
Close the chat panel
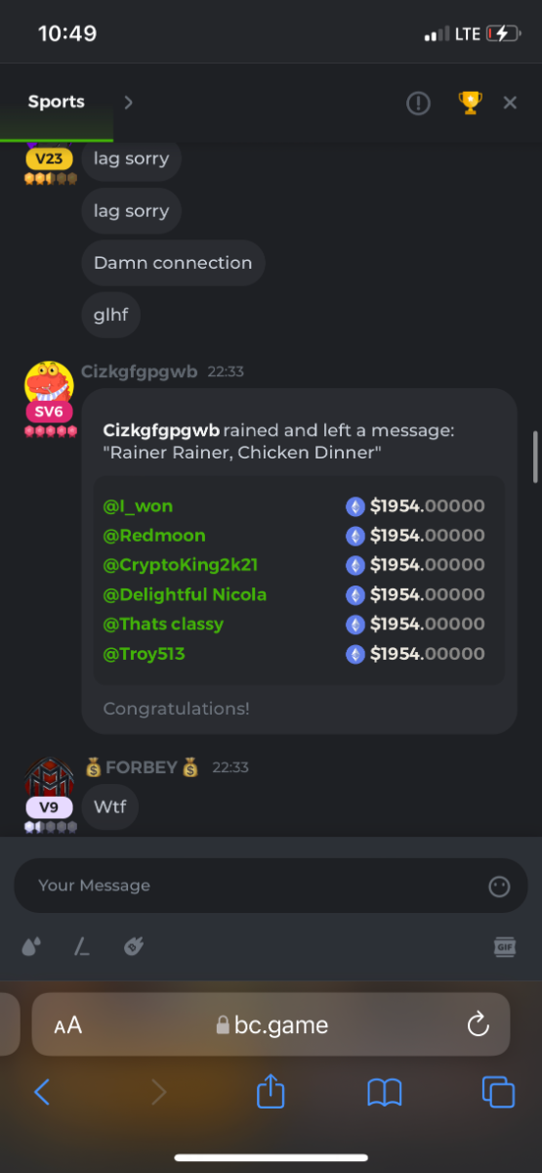[x=510, y=103]
